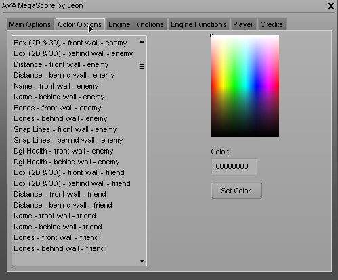Viewport: 338px width, 280px height.
Task: Select Box (2D & 3D) - behind wall - enemy
Action: [73, 53]
